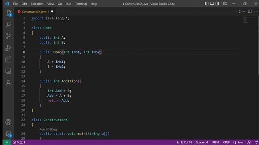Open More Actions ellipsis in editor

click(256, 11)
